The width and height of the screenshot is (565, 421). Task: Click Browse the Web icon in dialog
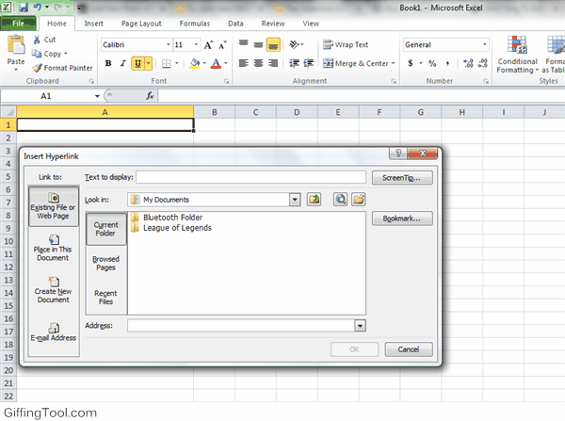[x=341, y=200]
